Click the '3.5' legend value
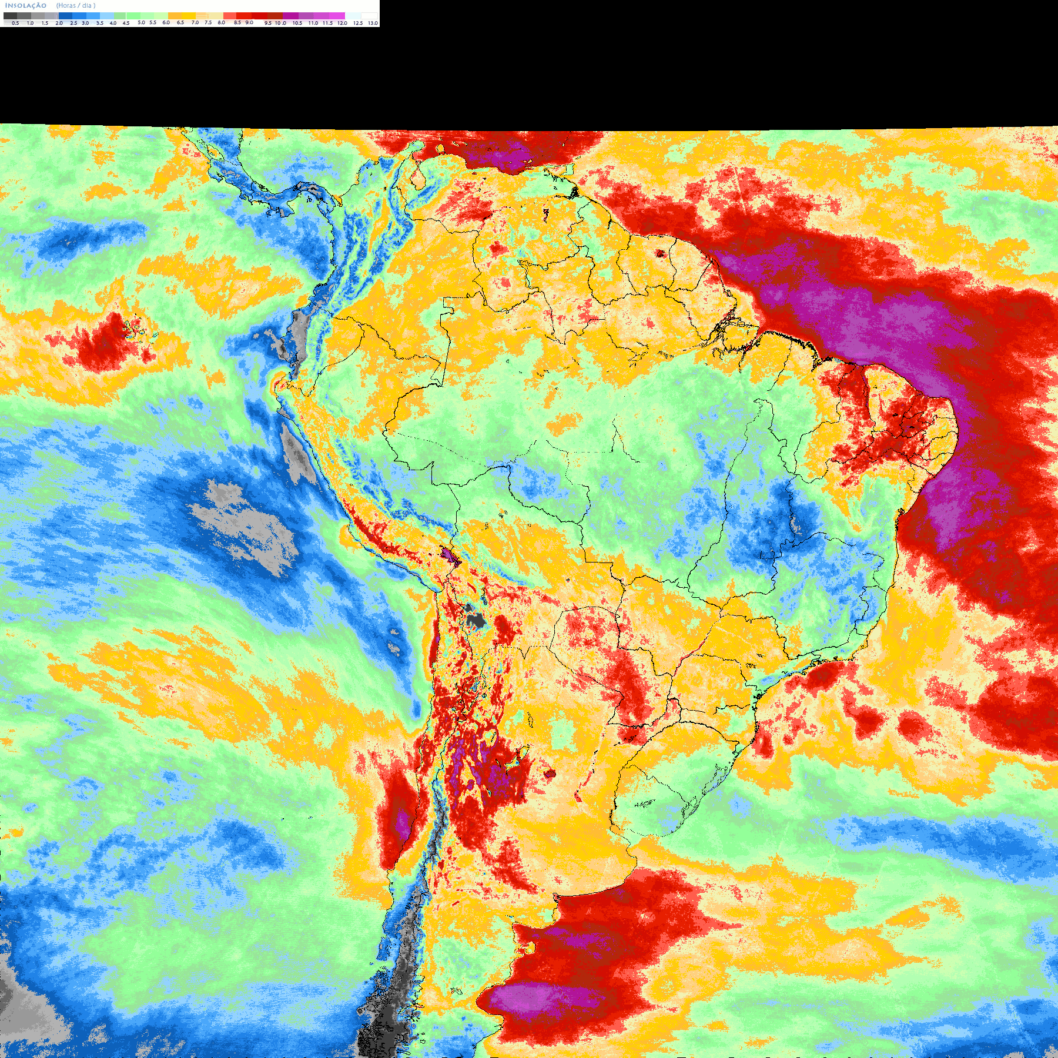This screenshot has width=1058, height=1058. coord(100,23)
